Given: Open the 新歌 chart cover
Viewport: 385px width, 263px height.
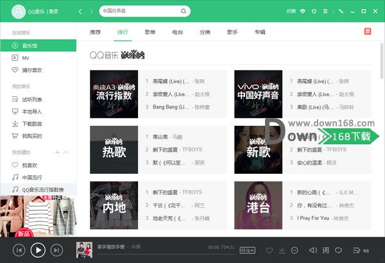Looking at the screenshot, I should tap(259, 150).
